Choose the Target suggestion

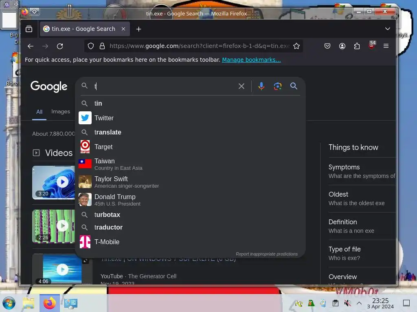coord(190,147)
